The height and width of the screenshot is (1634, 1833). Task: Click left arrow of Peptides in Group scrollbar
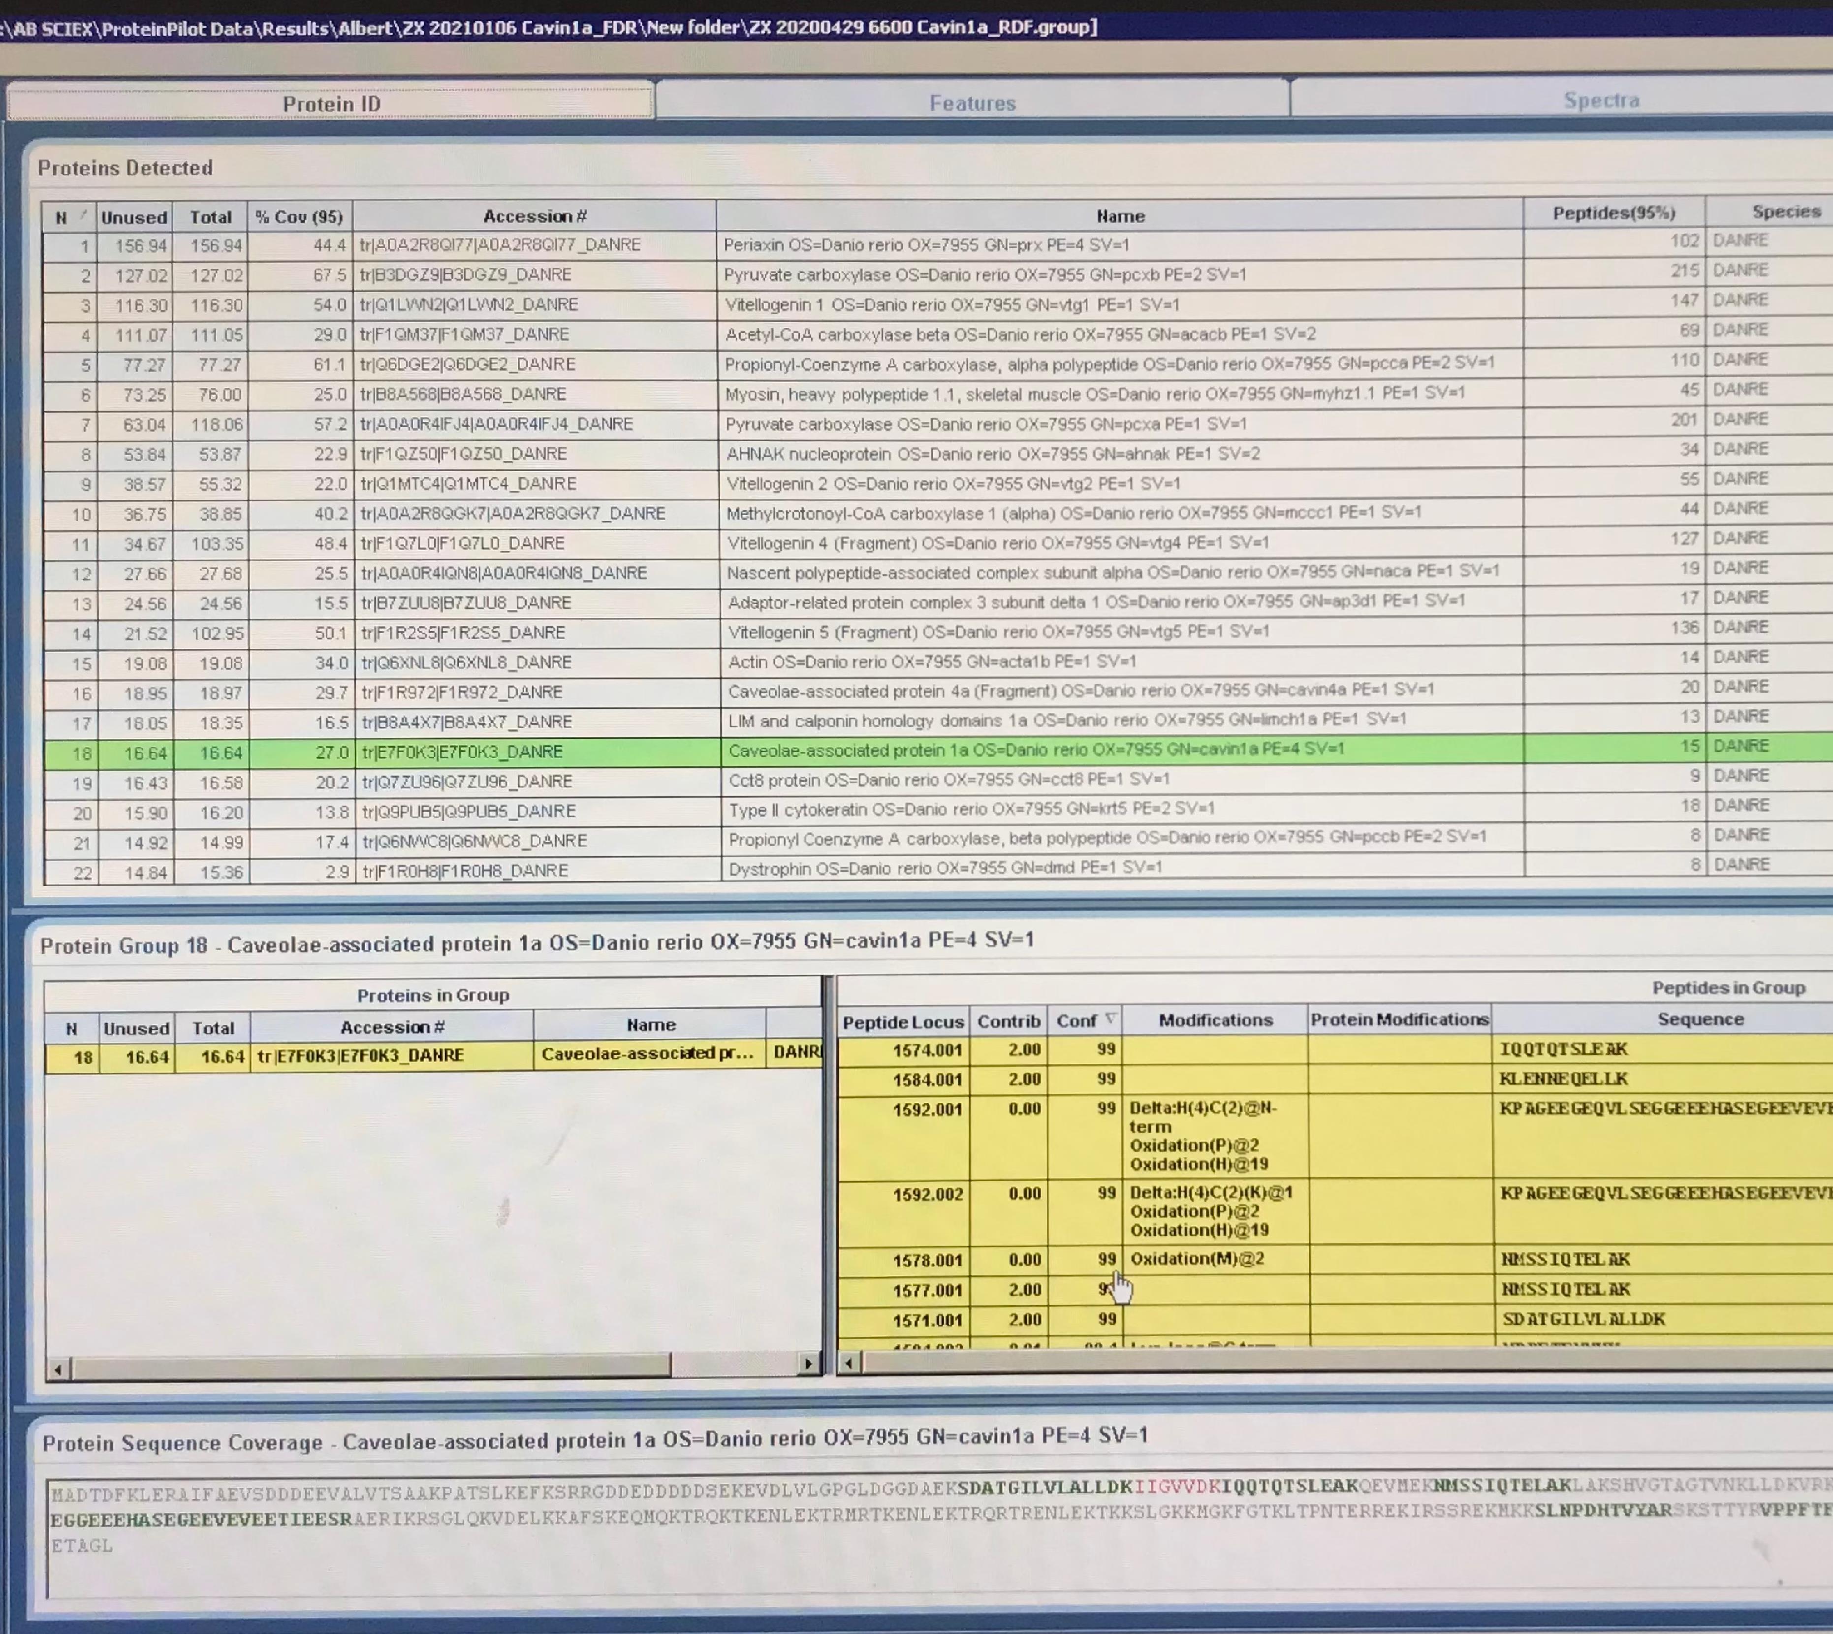[x=849, y=1363]
